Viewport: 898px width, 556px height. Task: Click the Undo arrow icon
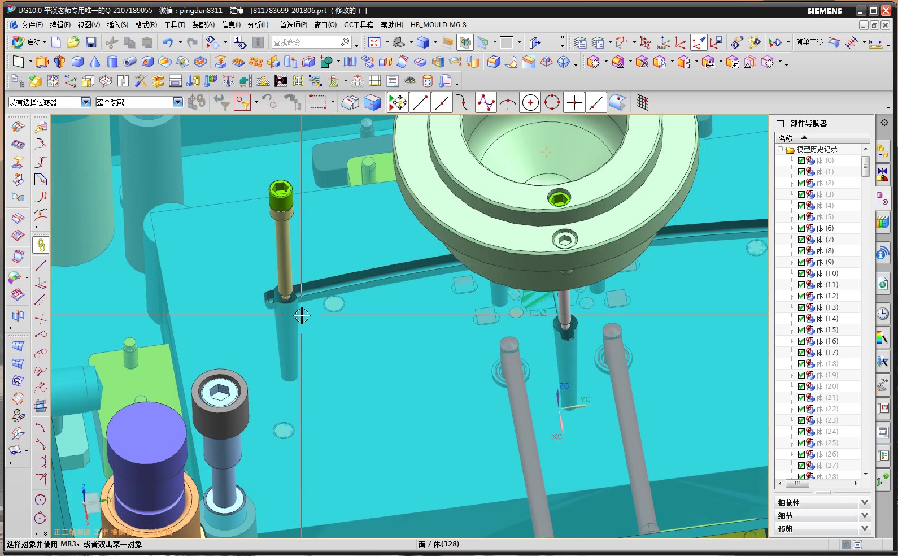tap(167, 42)
